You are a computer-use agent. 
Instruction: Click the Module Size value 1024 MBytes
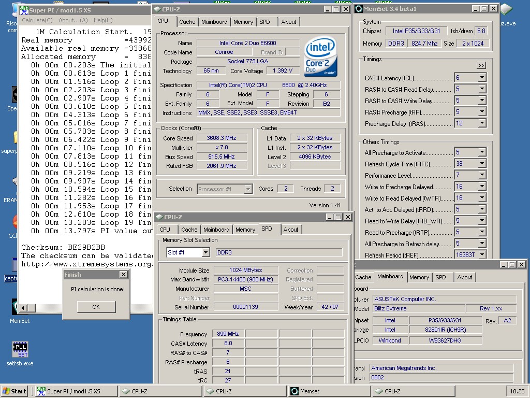click(x=245, y=271)
